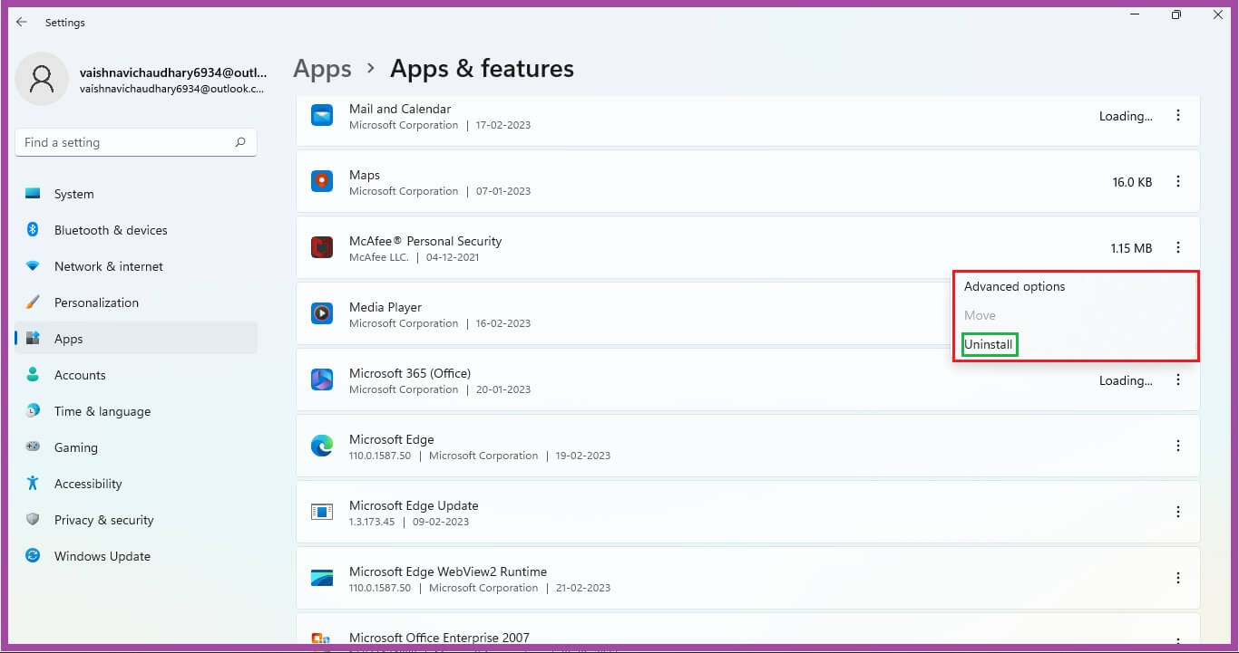Click the Maps app icon
The height and width of the screenshot is (653, 1239).
[322, 182]
